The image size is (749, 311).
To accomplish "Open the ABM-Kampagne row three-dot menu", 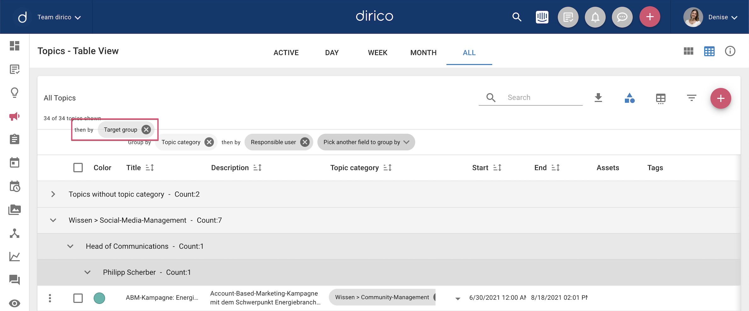I will tap(50, 298).
